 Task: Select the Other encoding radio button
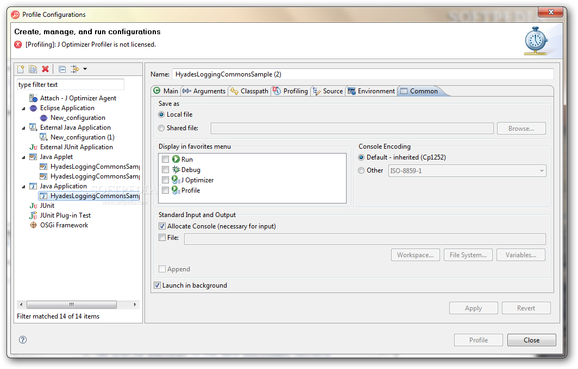(361, 170)
